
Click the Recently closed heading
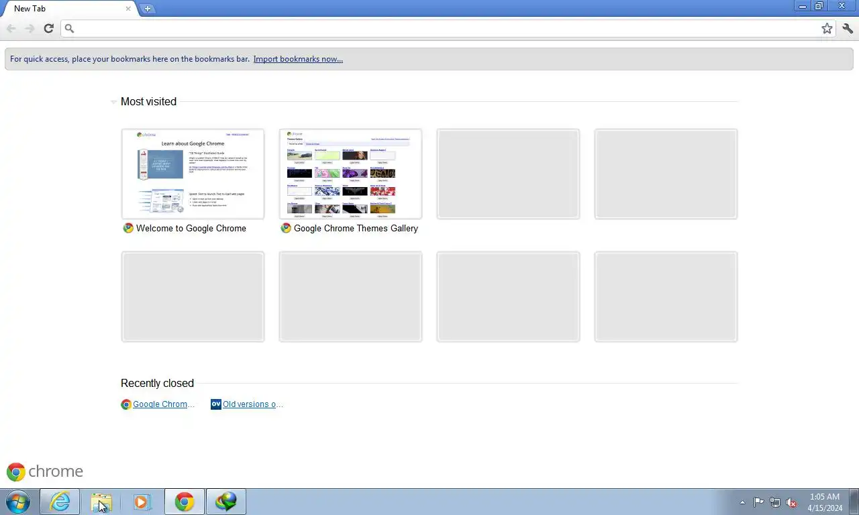coord(157,383)
